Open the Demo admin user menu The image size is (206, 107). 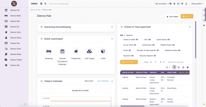[x=197, y=4]
